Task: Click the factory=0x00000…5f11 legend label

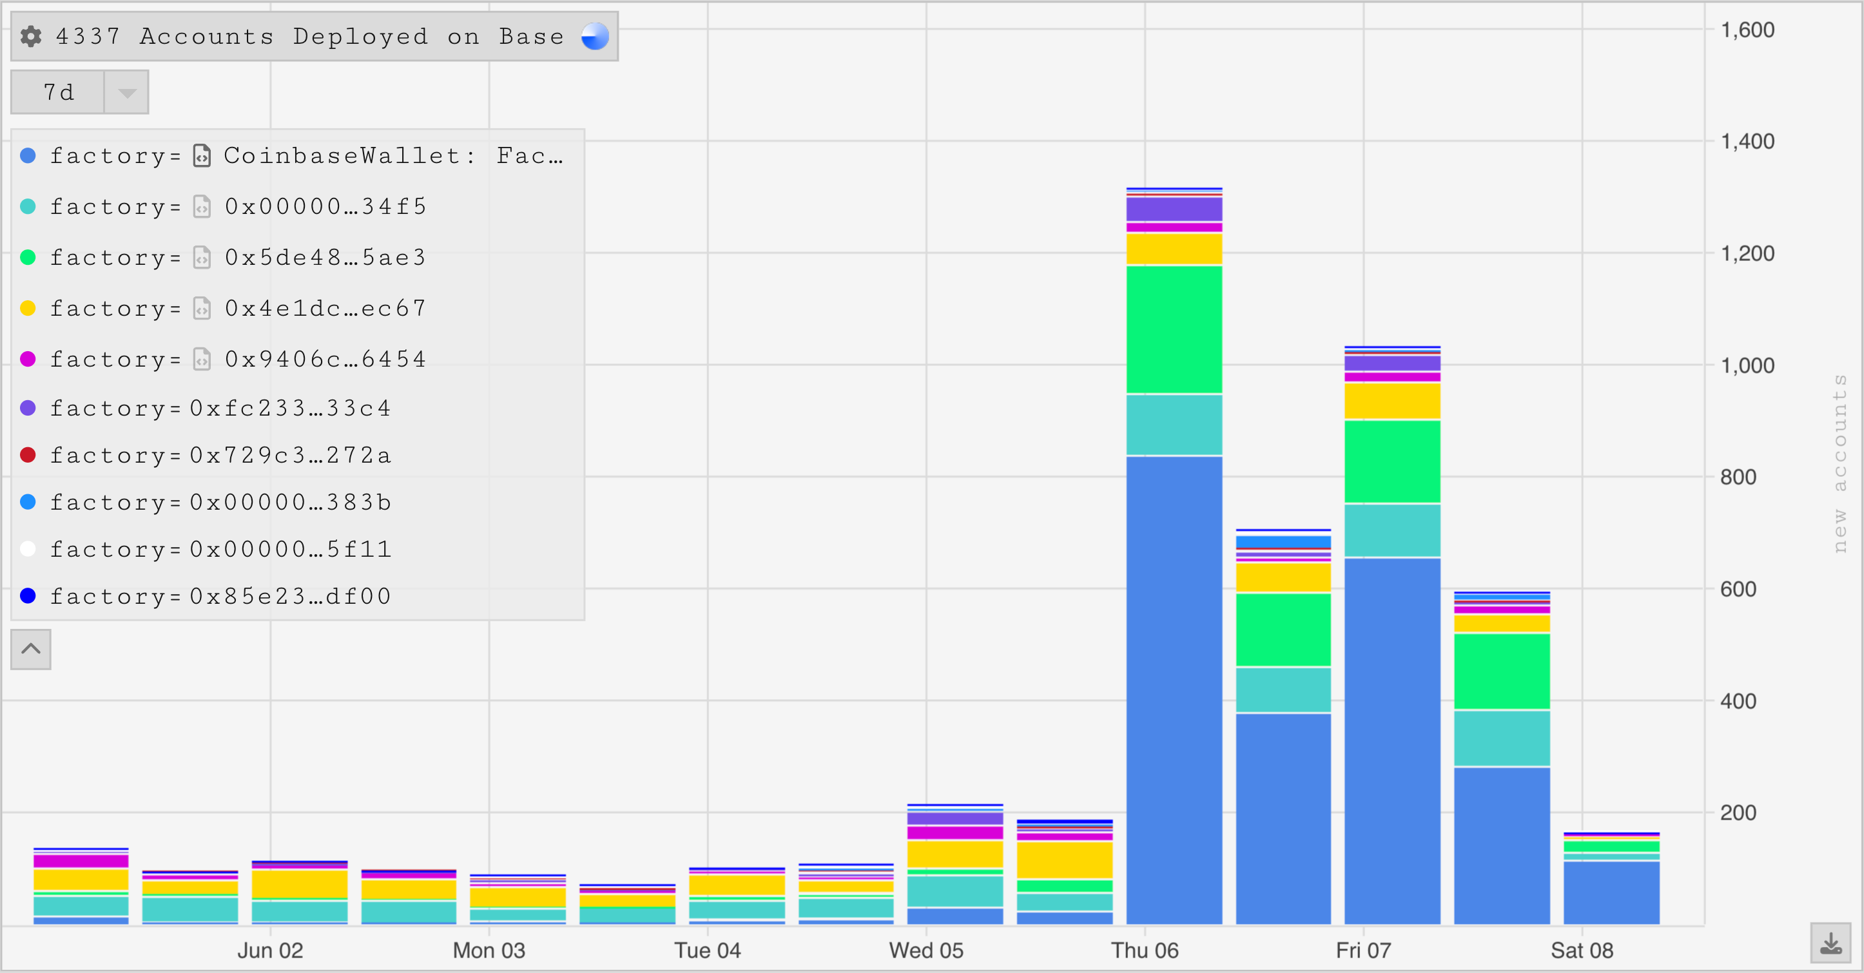Action: 220,549
